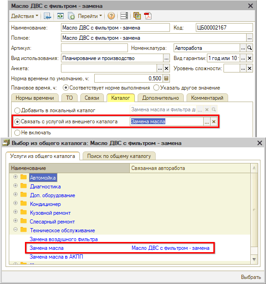266x284 pixels.
Task: Select the Не включать radio option
Action: 17,133
